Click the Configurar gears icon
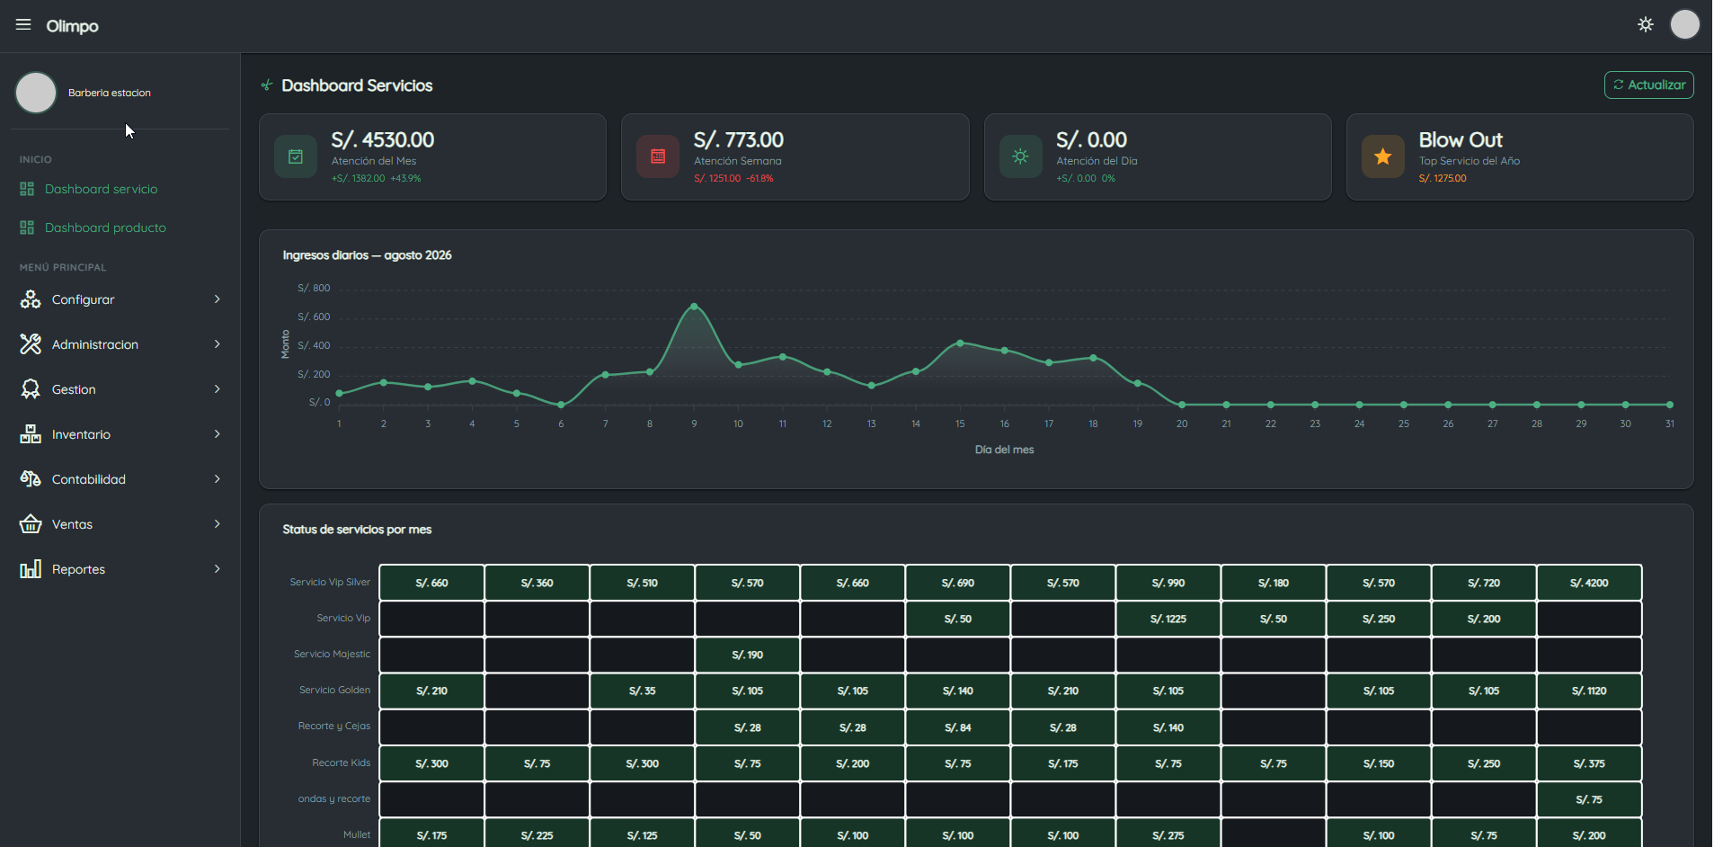This screenshot has height=847, width=1714. tap(31, 299)
